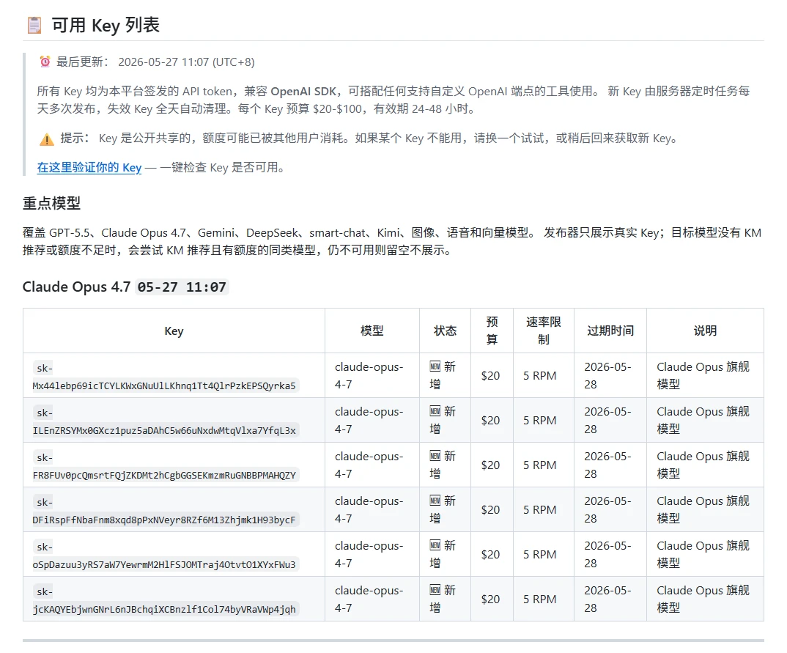
Task: Click claude-opus-4-7 in the sk-oSpDazuu row
Action: [x=369, y=554]
